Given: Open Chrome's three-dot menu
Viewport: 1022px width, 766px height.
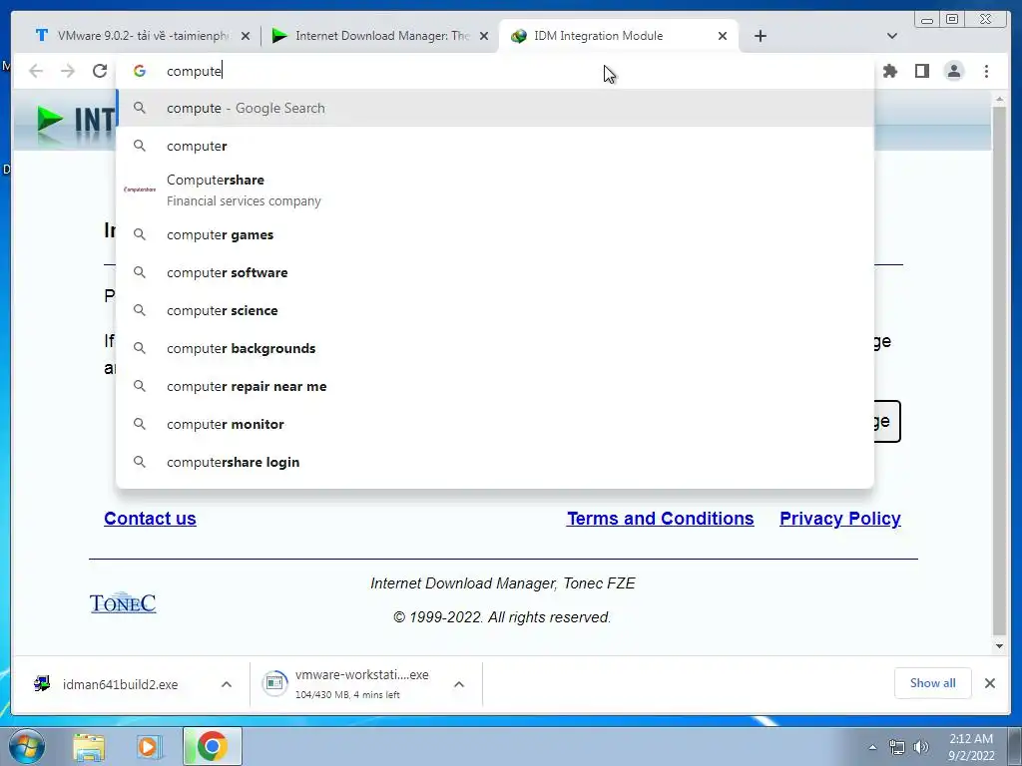Looking at the screenshot, I should 986,71.
